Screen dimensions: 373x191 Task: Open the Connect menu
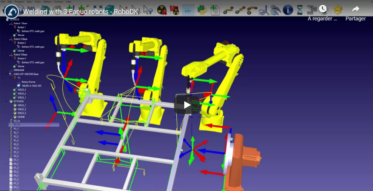59,2
